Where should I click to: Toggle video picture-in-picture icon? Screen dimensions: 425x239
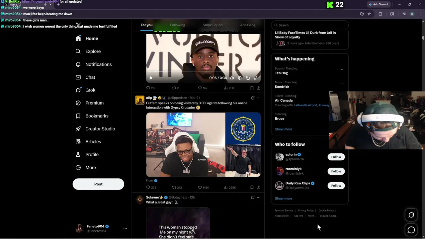[248, 78]
